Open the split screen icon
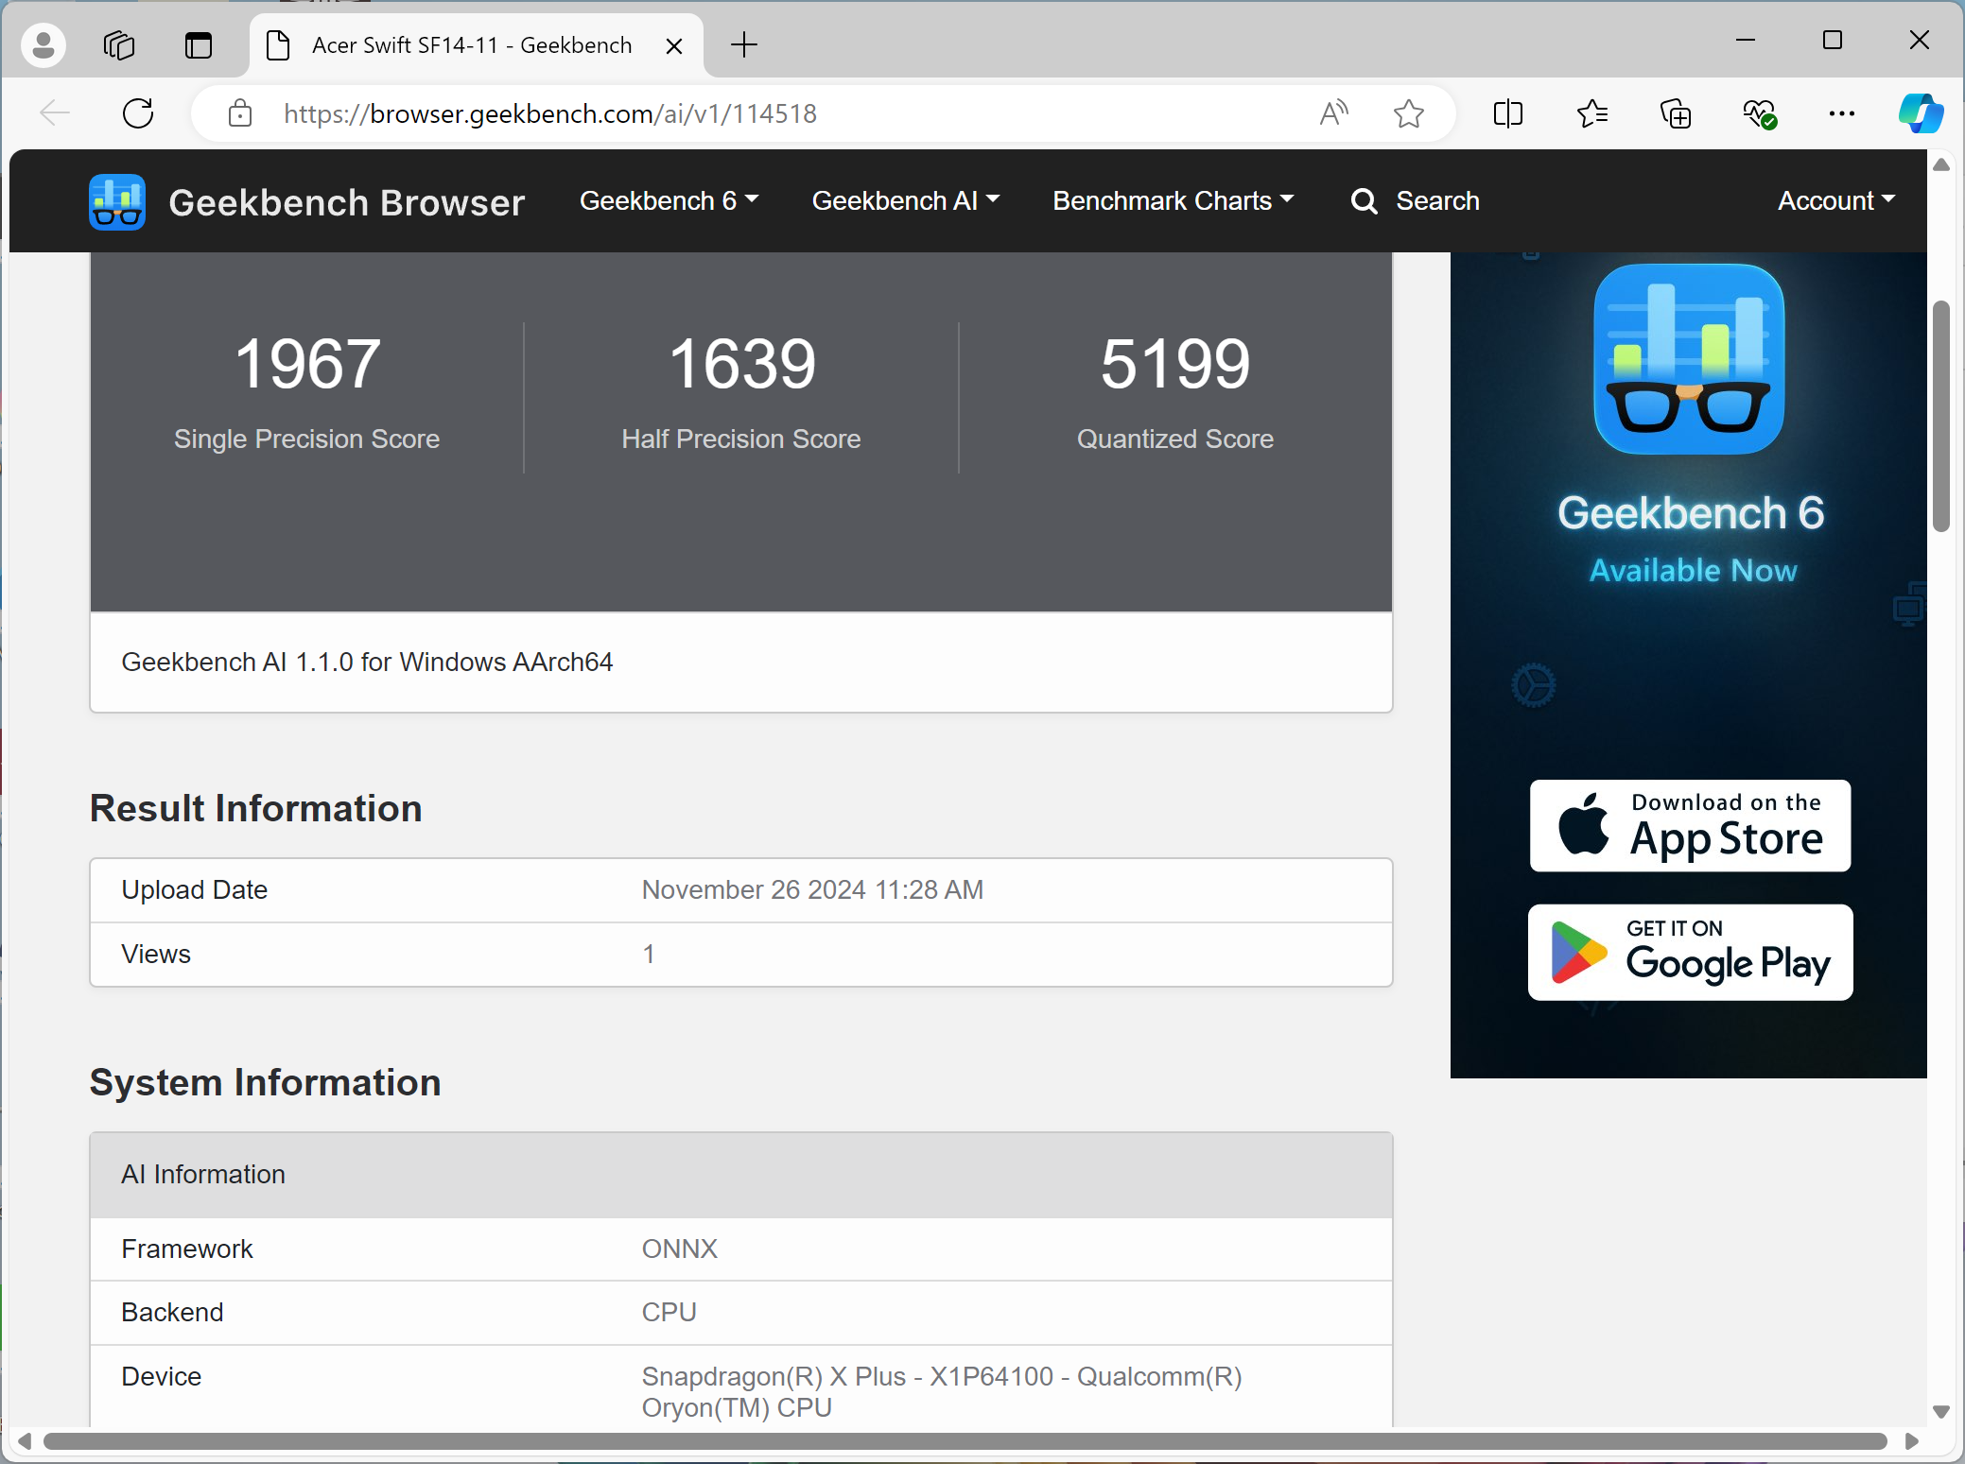 [1508, 113]
